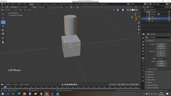Collapse the Transform panel
Viewport: 171px width, 96px height.
click(x=150, y=41)
